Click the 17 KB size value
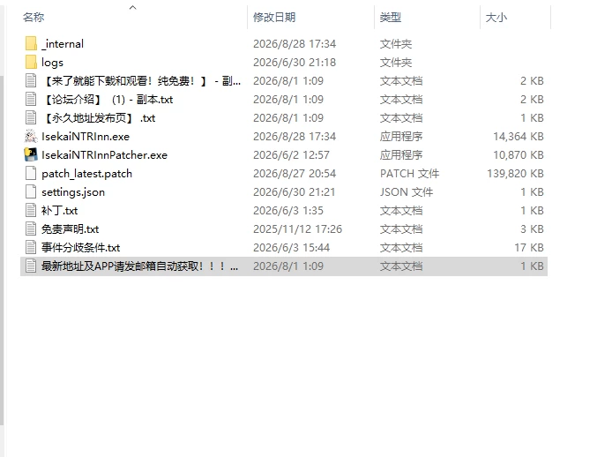 pos(529,248)
